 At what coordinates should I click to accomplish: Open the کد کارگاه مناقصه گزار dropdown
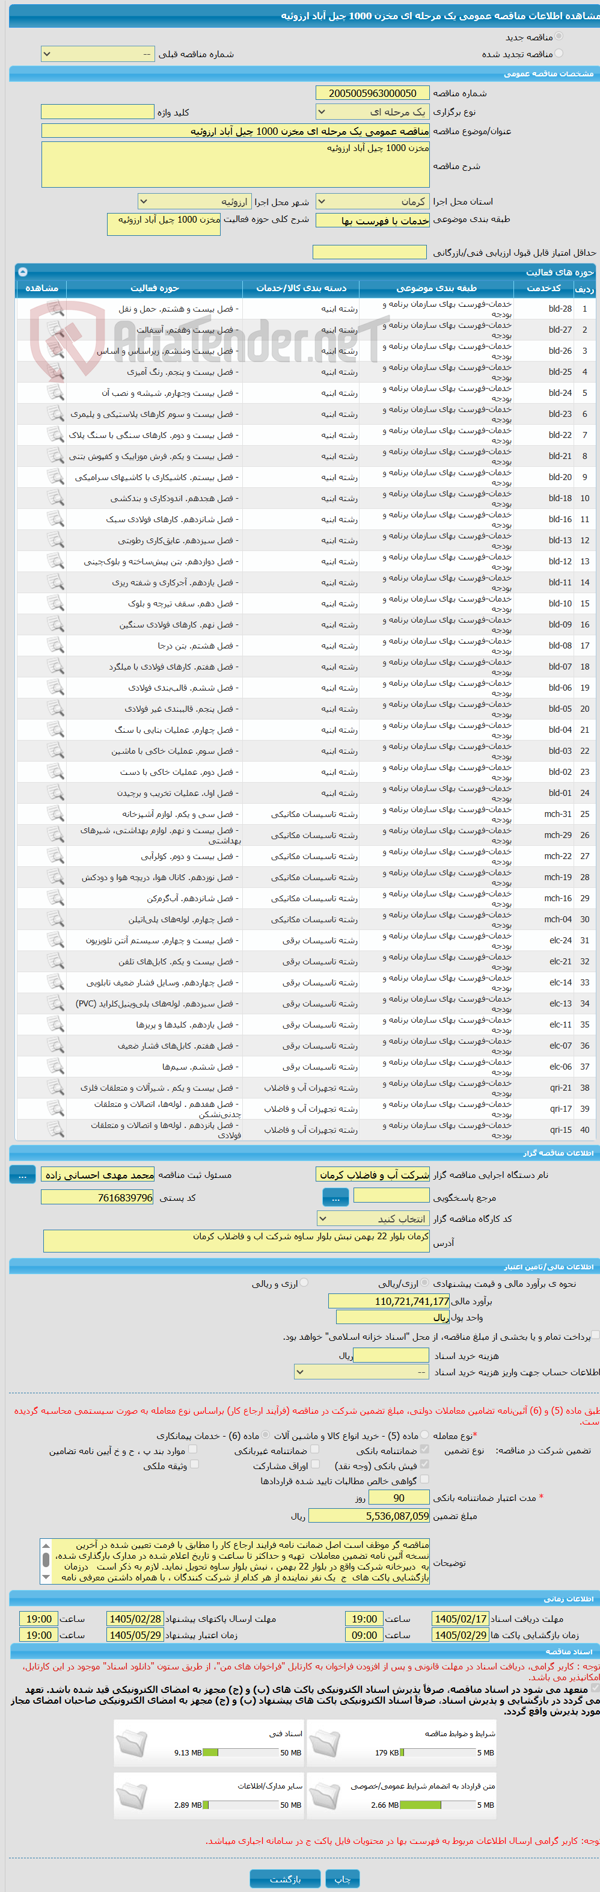point(373,1218)
